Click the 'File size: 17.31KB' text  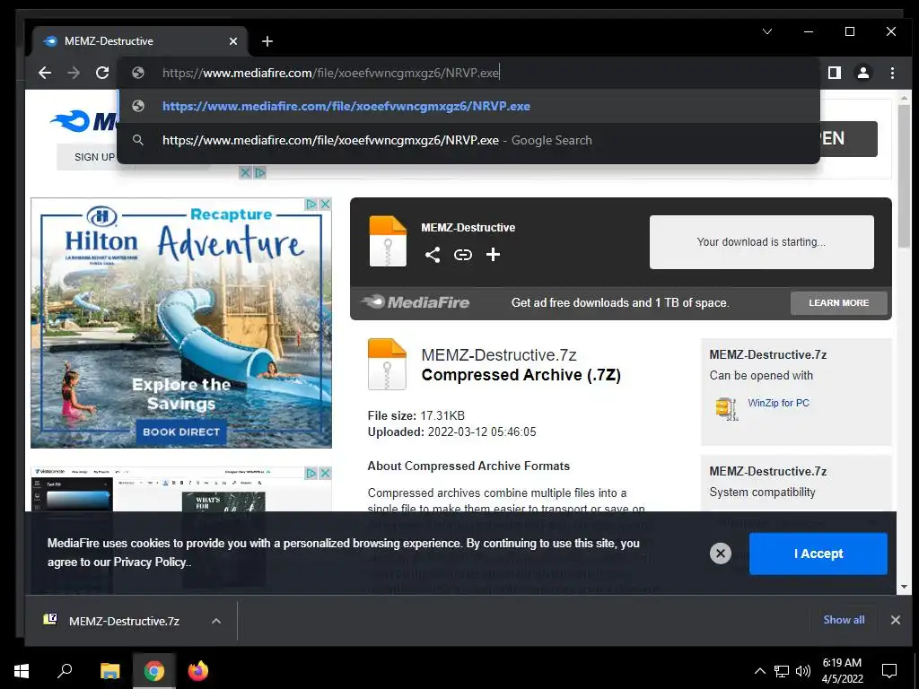416,415
